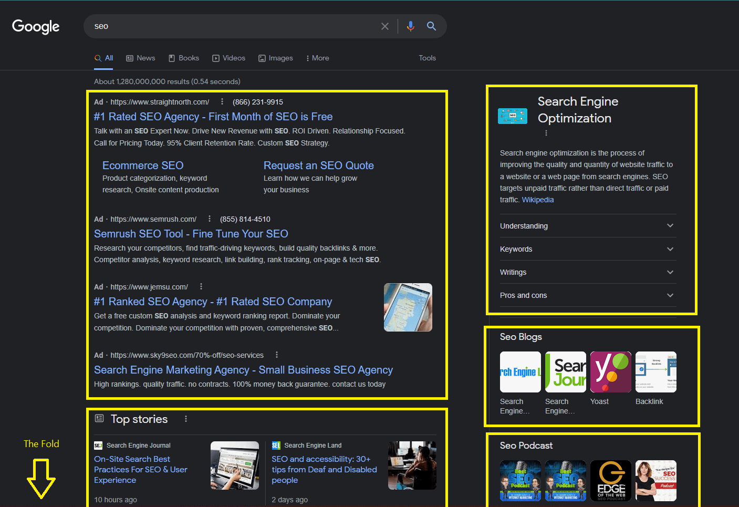Open the Backlink blog icon

(656, 372)
